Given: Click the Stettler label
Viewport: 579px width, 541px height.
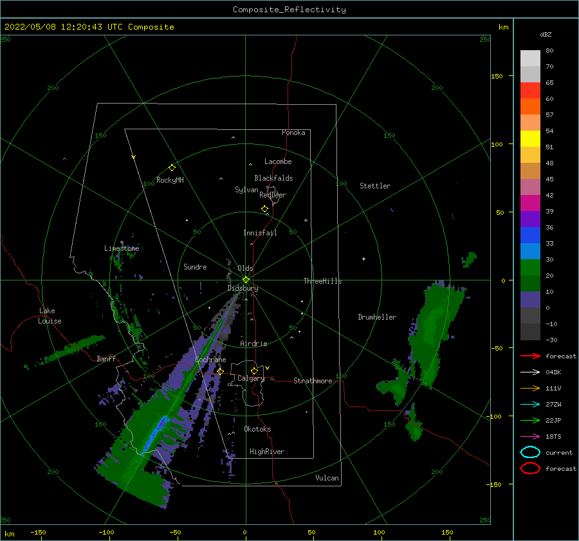Looking at the screenshot, I should point(375,186).
